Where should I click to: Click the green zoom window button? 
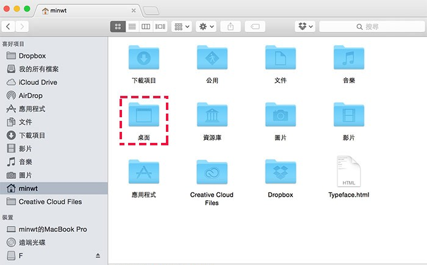pos(27,9)
